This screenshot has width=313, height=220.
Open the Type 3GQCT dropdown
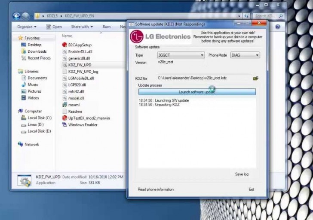pyautogui.click(x=181, y=55)
